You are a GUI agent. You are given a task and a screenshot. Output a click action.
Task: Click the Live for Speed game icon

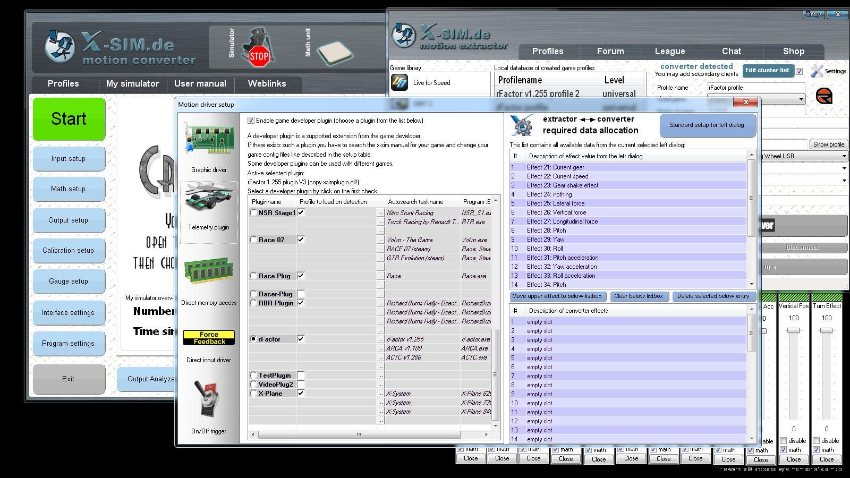pyautogui.click(x=399, y=82)
